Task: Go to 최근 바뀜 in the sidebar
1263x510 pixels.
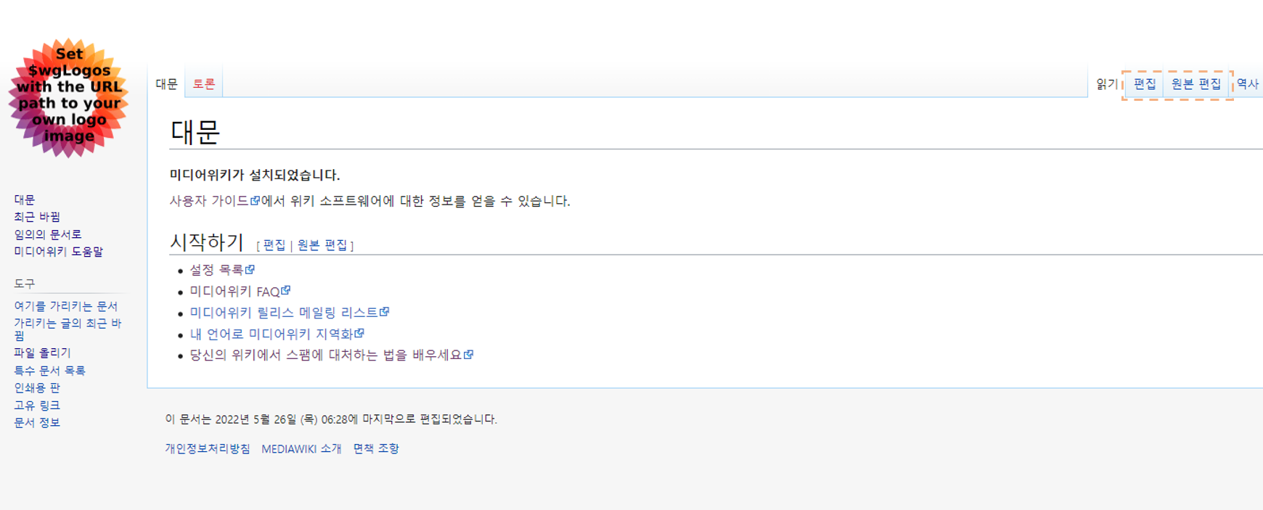Action: point(37,217)
